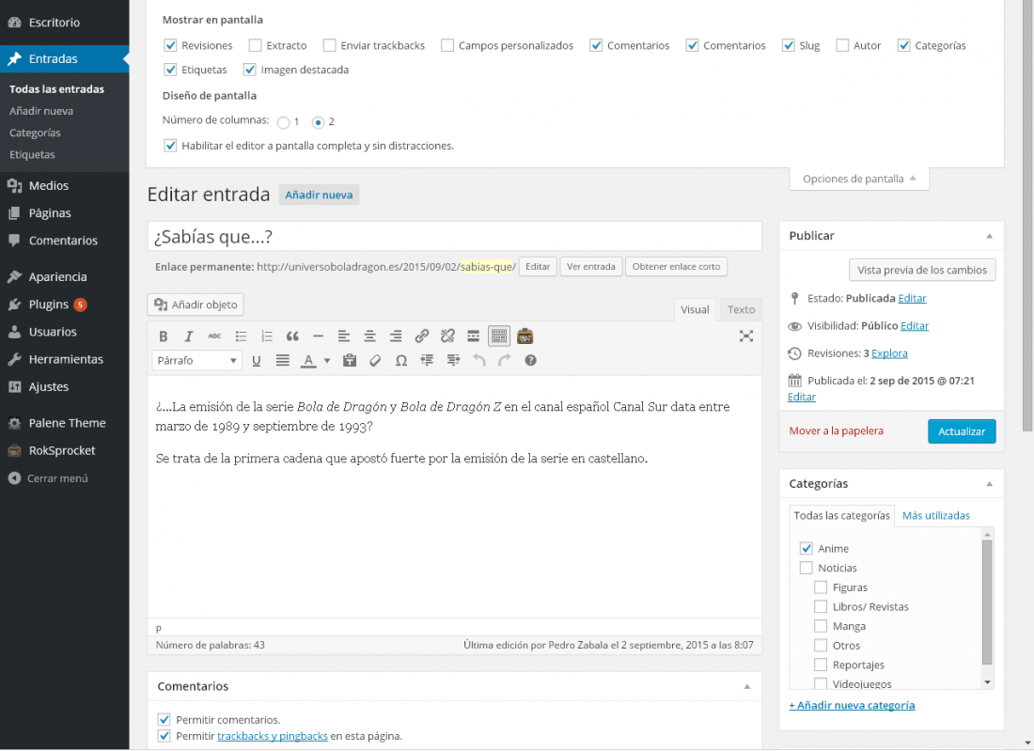Image resolution: width=1034 pixels, height=751 pixels.
Task: Toggle strikethrough text formatting
Action: click(214, 336)
